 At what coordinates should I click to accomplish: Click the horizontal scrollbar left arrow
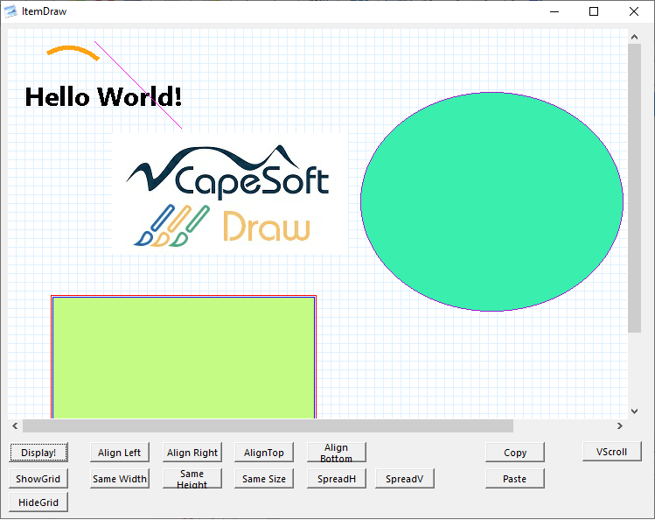pyautogui.click(x=15, y=426)
